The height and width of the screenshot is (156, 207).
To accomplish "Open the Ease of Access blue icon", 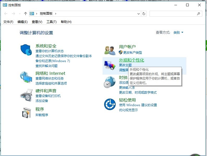I will pos(110,104).
